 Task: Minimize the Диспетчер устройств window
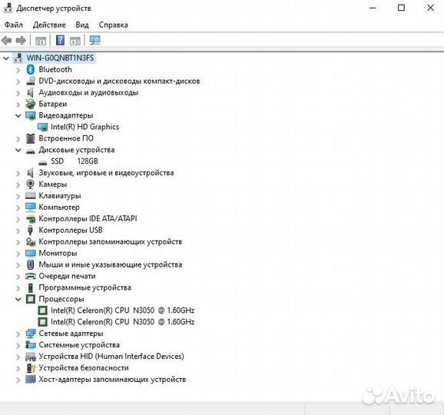[373, 8]
